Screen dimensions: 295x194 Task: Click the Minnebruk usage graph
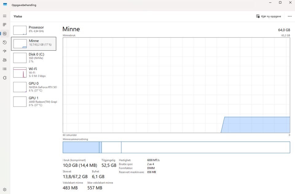coord(176,85)
